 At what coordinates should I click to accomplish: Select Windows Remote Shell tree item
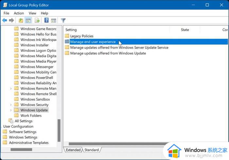[x=38, y=94]
